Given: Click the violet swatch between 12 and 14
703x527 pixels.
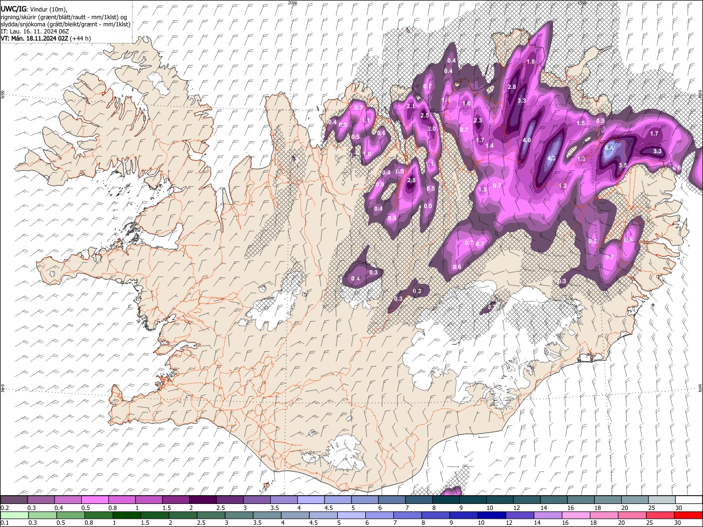Looking at the screenshot, I should coord(519,515).
